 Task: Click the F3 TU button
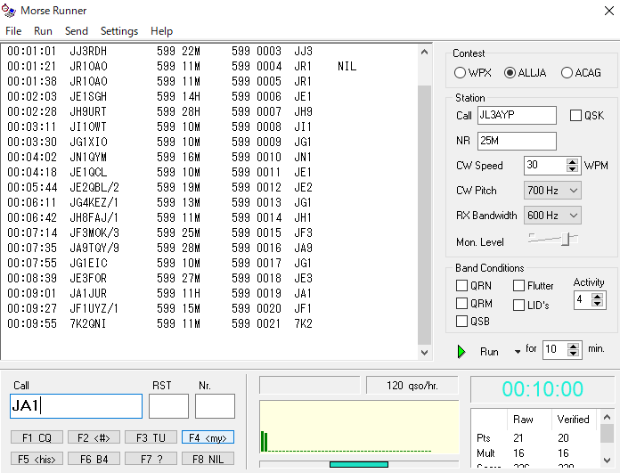[x=151, y=437]
